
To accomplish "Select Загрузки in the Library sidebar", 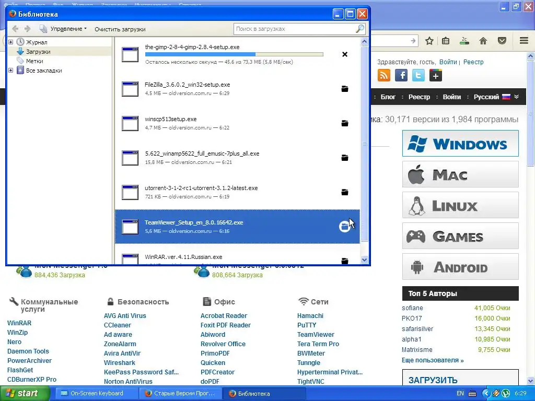I will pyautogui.click(x=38, y=52).
